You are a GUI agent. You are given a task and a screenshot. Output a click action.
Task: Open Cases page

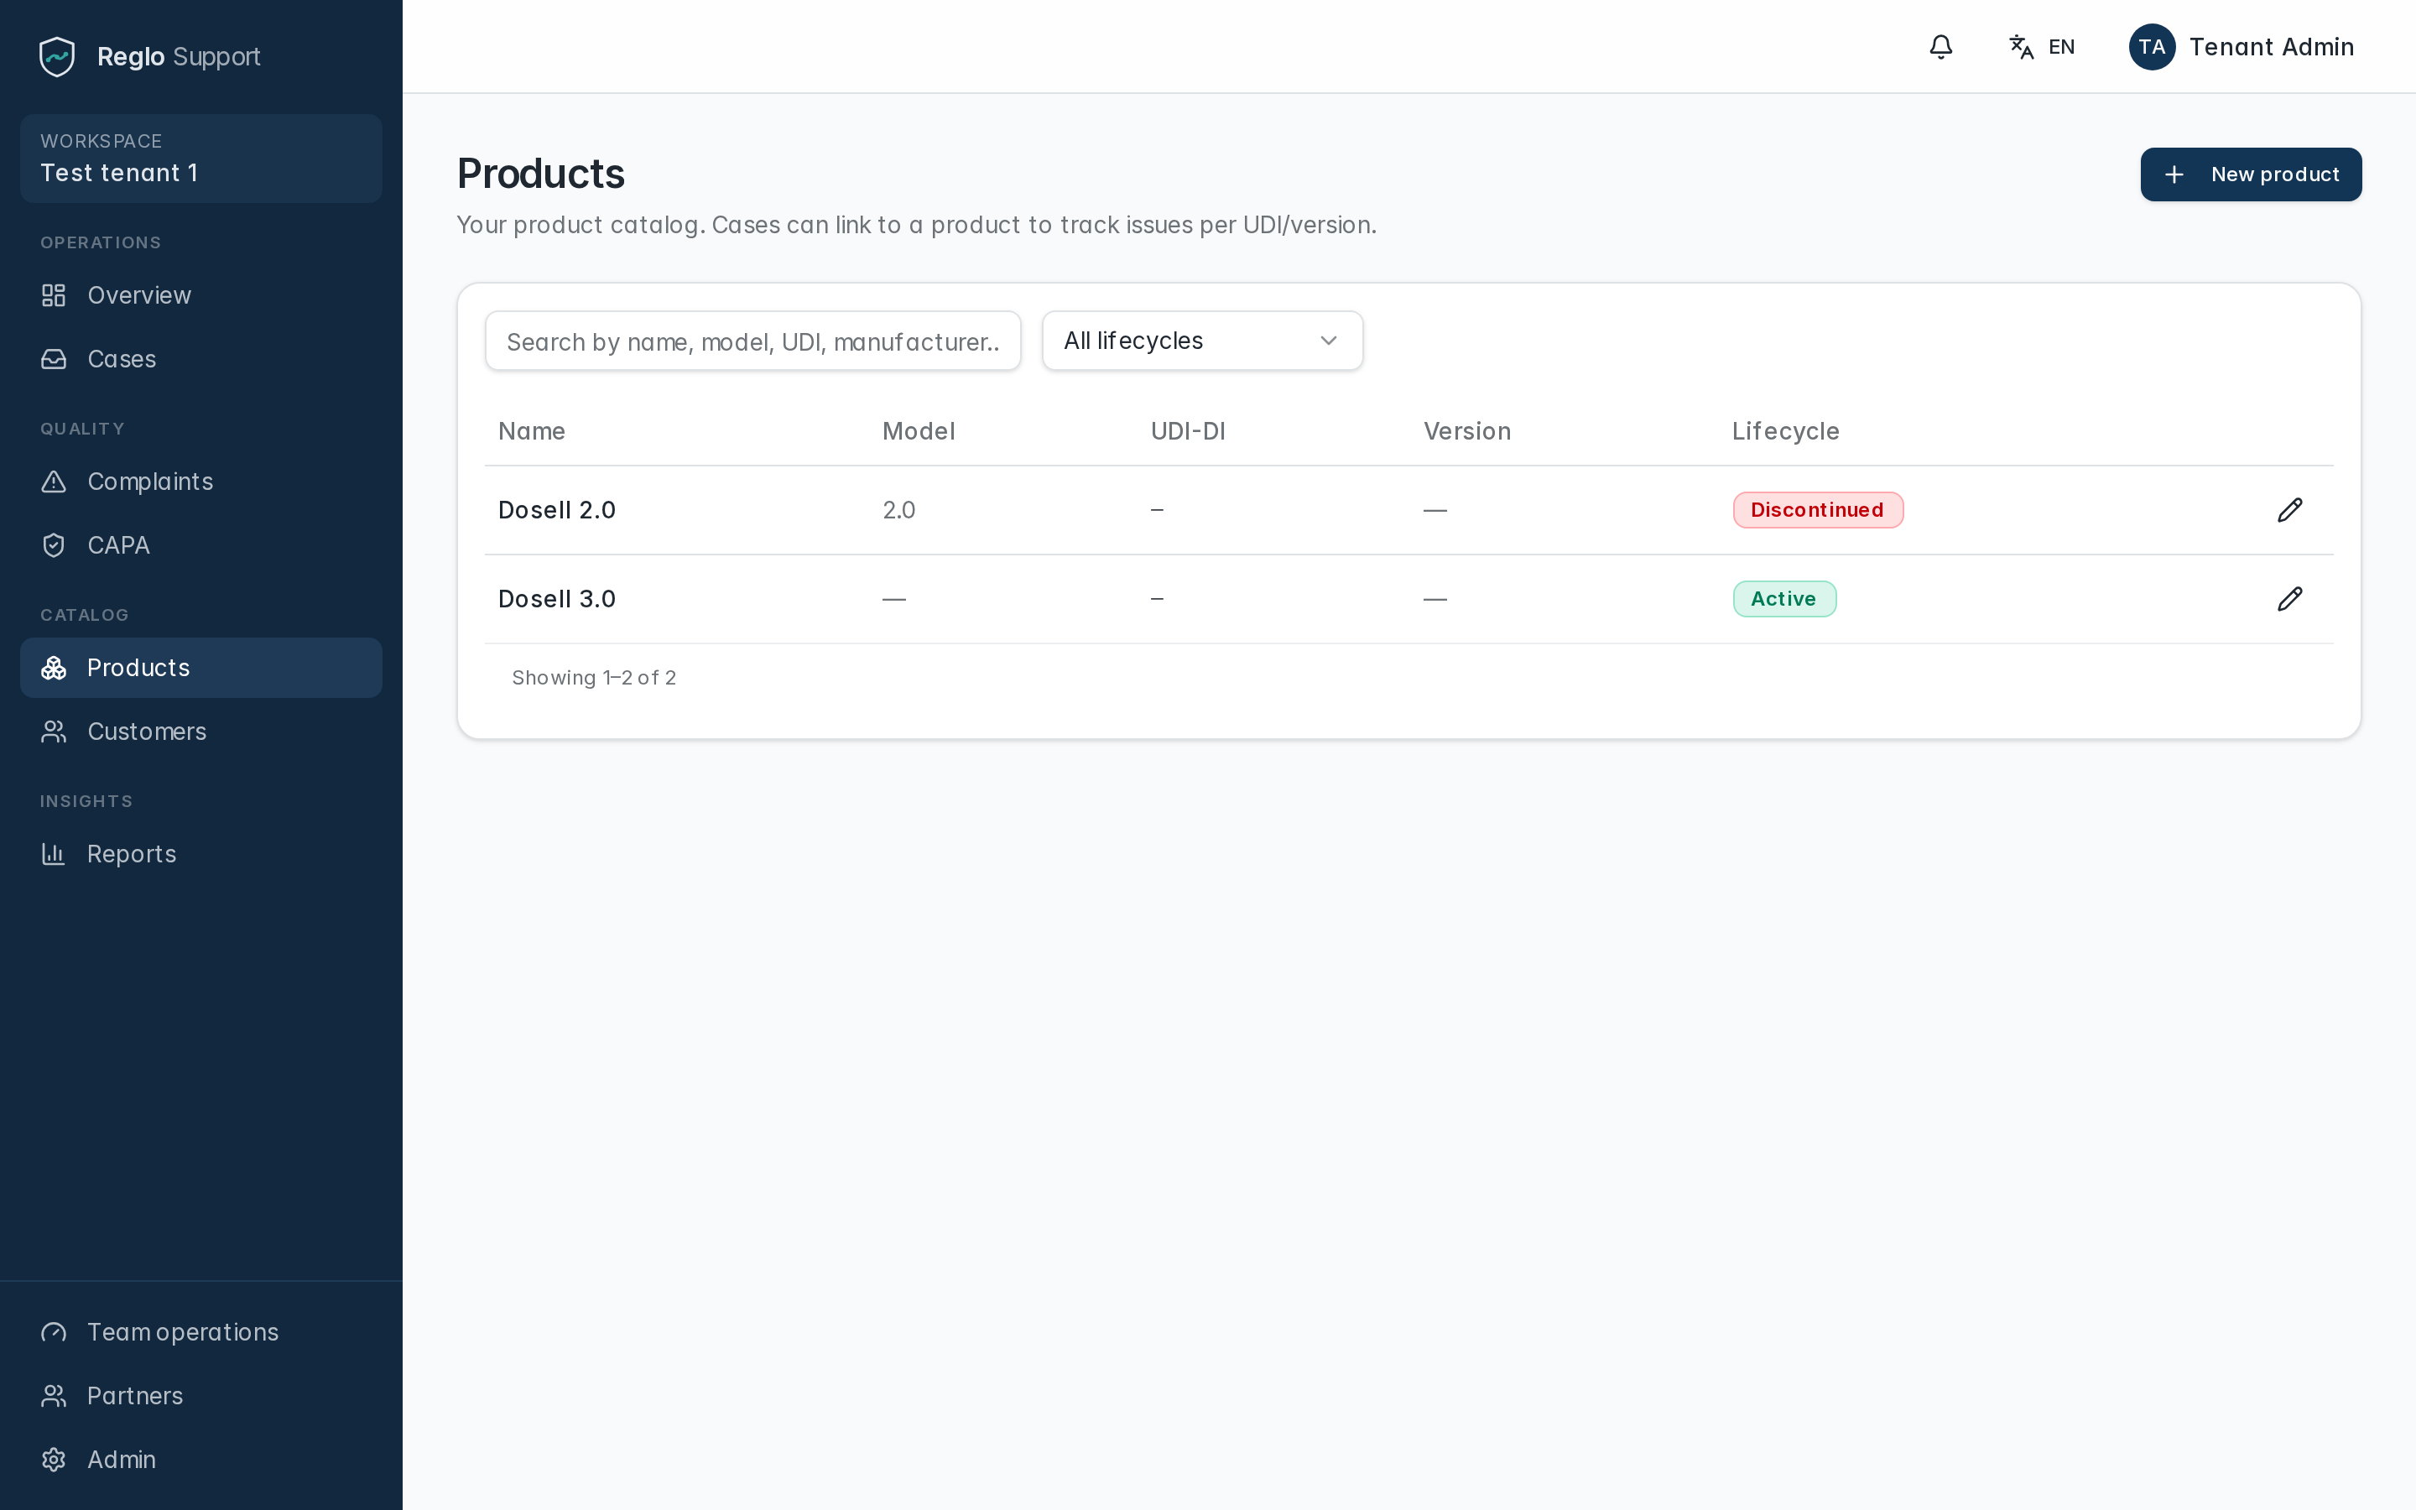tap(200, 360)
